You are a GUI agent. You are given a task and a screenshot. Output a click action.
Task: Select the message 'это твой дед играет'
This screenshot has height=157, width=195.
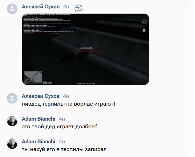point(60,127)
